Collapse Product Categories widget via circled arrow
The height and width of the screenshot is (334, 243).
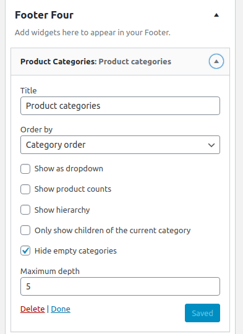pos(216,61)
